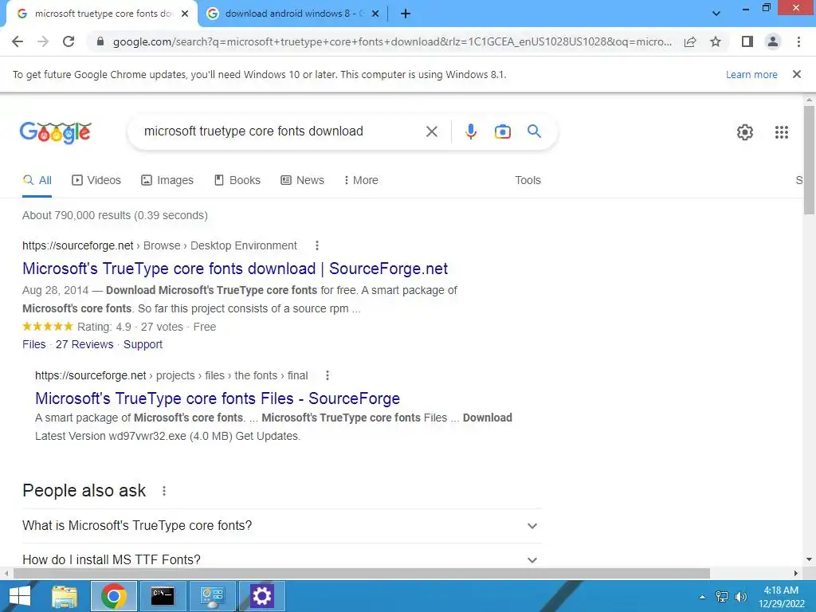The width and height of the screenshot is (816, 612).
Task: Open the taskbar clock and date
Action: (x=781, y=597)
